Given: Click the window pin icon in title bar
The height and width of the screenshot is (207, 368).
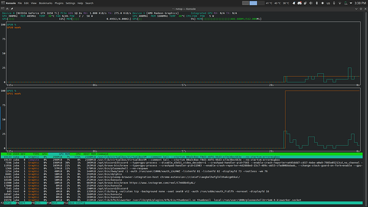Looking at the screenshot, I should point(12,9).
